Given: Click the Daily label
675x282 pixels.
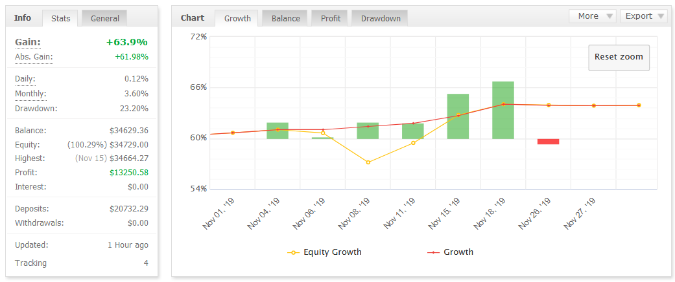Looking at the screenshot, I should coord(25,80).
